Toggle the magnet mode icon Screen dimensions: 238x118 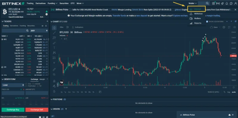[54, 81]
